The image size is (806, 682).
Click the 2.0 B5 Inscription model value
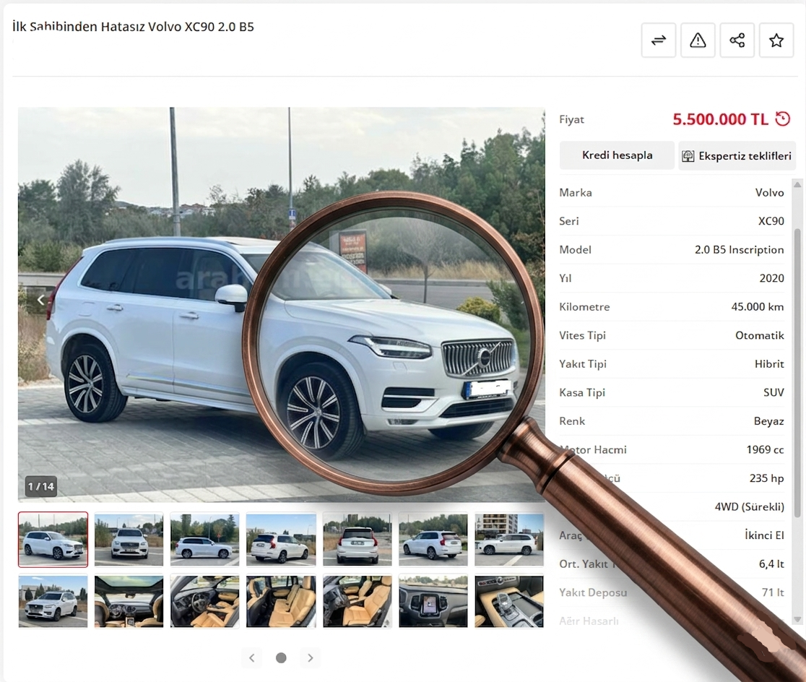tap(739, 249)
